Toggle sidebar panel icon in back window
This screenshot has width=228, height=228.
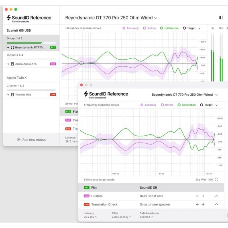(x=221, y=18)
